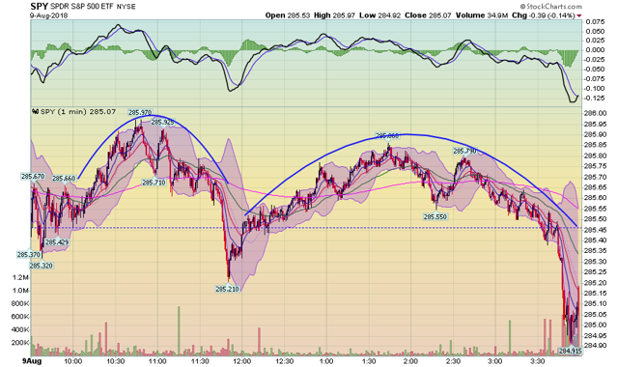
Task: Click the 12:30 time axis label
Action: (x=284, y=361)
